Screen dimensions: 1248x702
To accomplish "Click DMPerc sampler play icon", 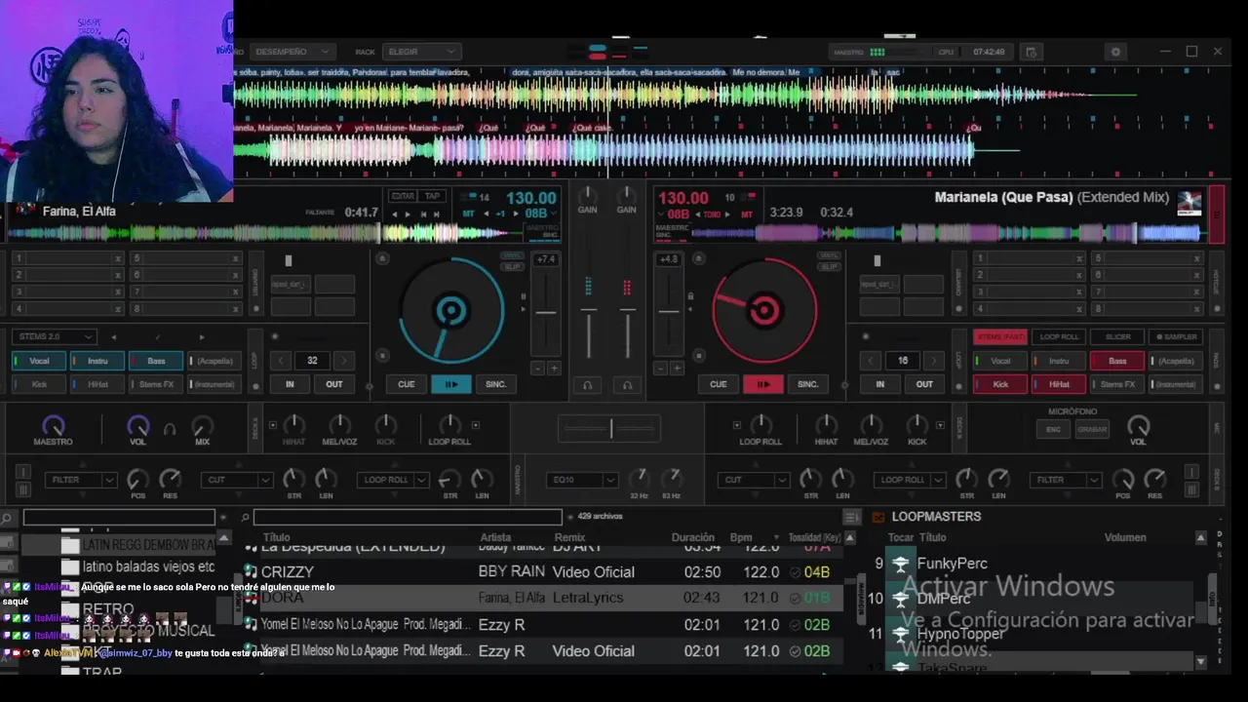I will pyautogui.click(x=900, y=599).
